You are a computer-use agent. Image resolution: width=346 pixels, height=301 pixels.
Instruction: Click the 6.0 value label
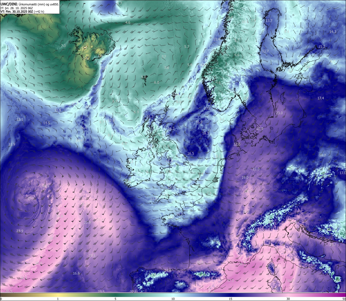[x=157, y=82]
